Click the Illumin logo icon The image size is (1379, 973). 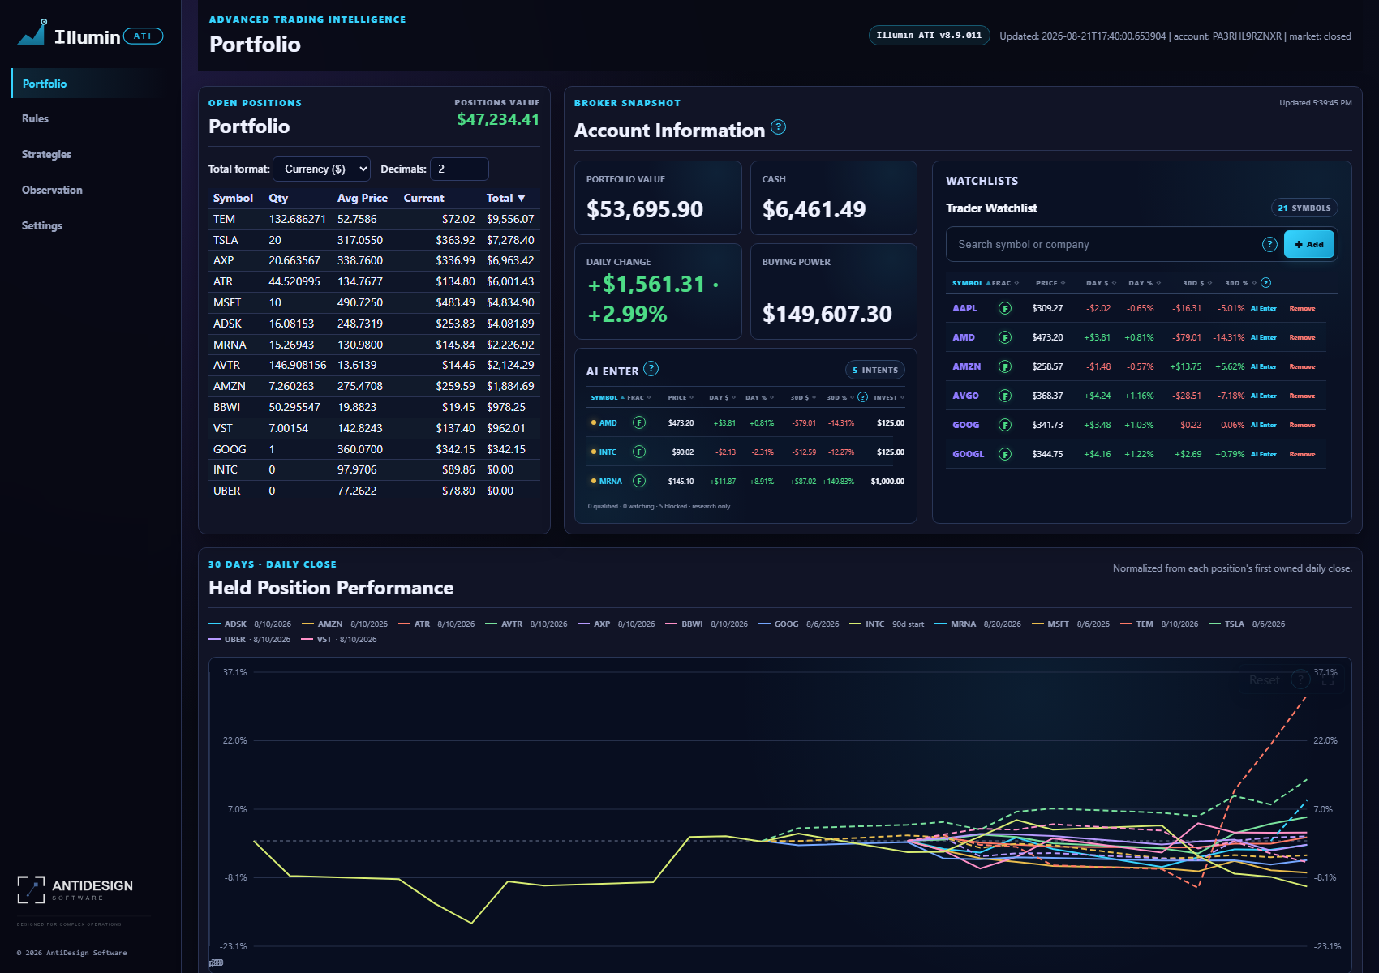click(32, 33)
